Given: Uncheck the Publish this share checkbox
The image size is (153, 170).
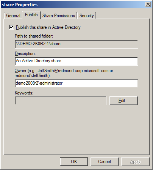Looking at the screenshot, I should (11, 27).
